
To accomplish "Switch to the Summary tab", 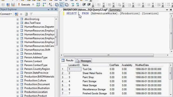I will pyautogui.click(x=115, y=10).
